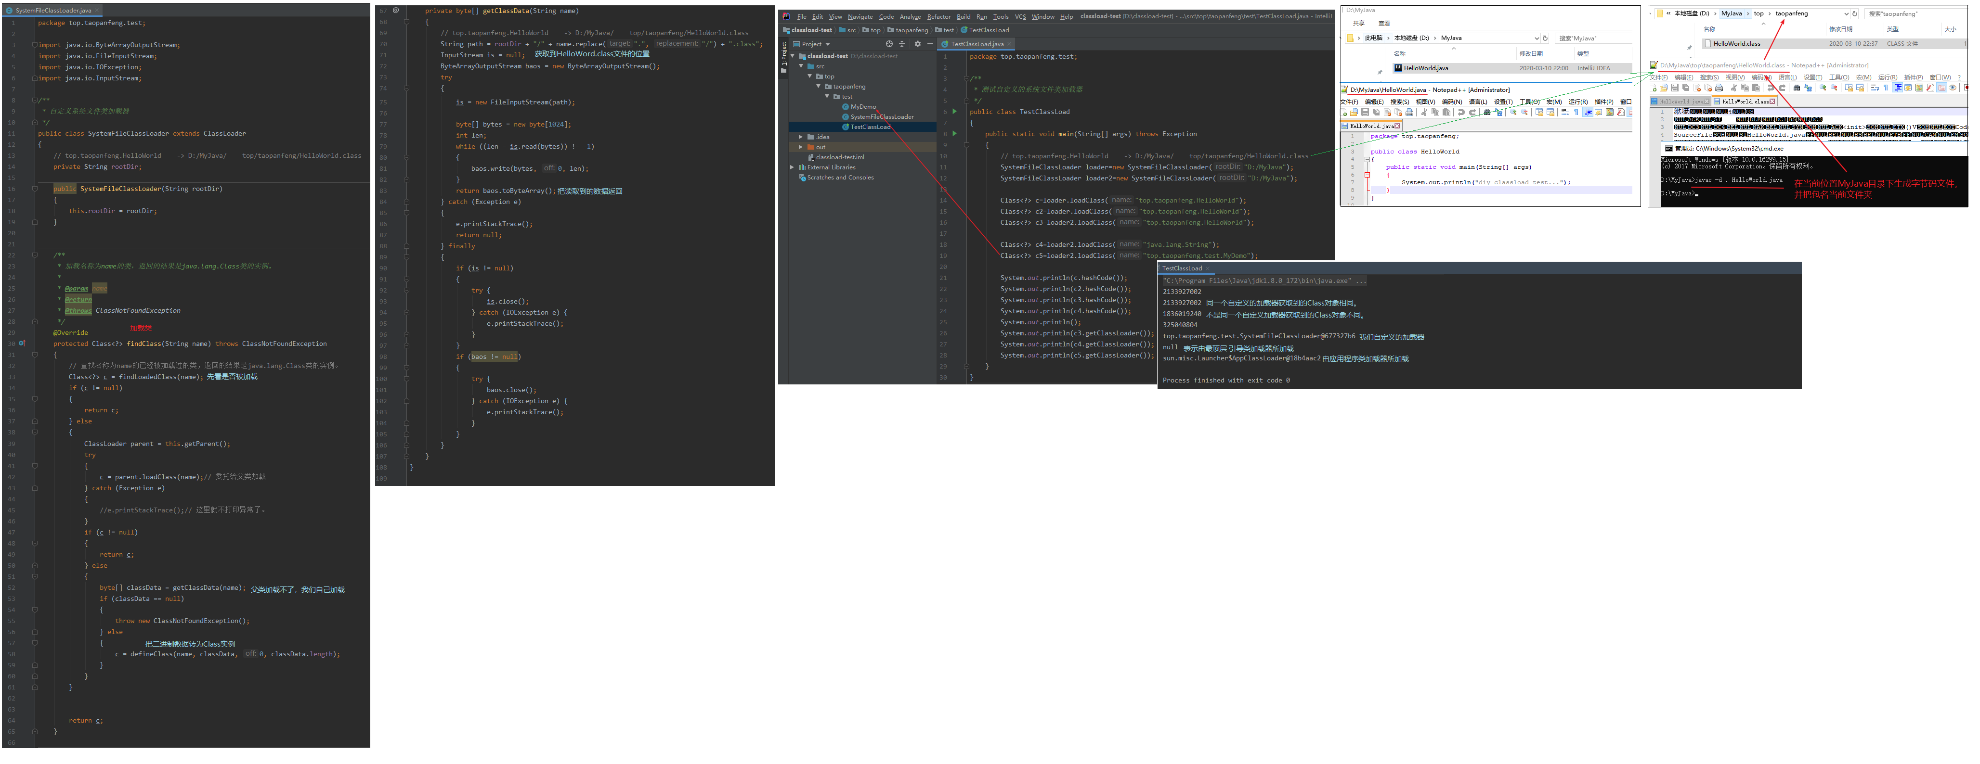The height and width of the screenshot is (764, 1980).
Task: Close the TestClassLoad.java editor tab
Action: click(1009, 44)
